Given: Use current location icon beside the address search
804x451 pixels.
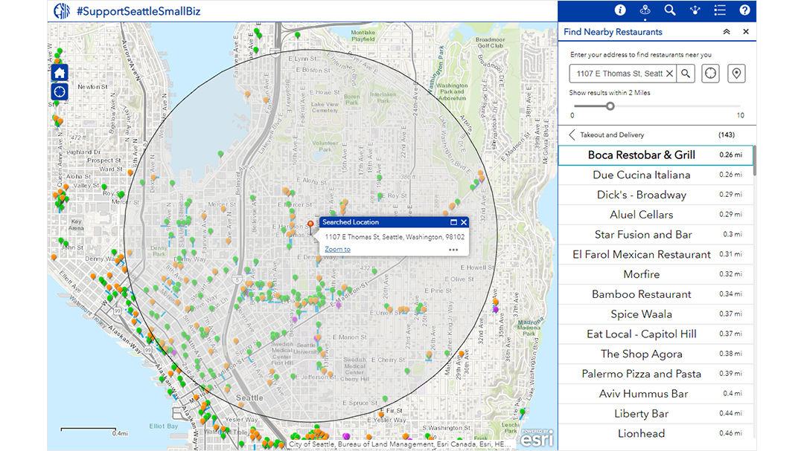Looking at the screenshot, I should pos(710,73).
